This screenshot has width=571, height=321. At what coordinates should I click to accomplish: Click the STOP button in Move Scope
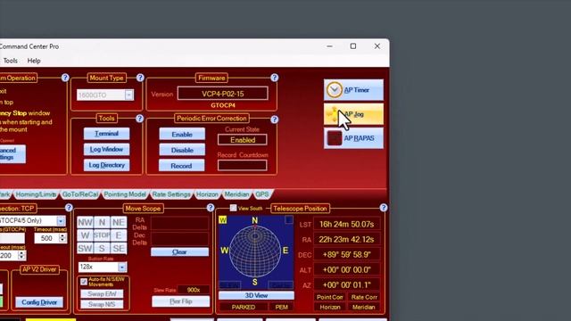[x=102, y=235]
